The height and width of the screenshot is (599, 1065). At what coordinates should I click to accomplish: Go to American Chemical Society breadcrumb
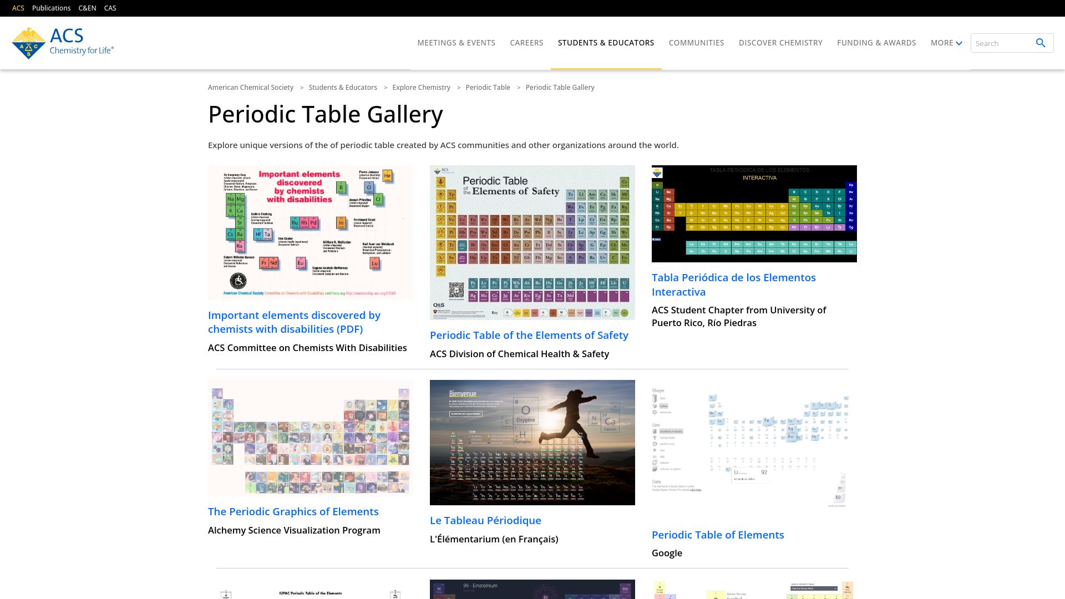click(x=251, y=88)
